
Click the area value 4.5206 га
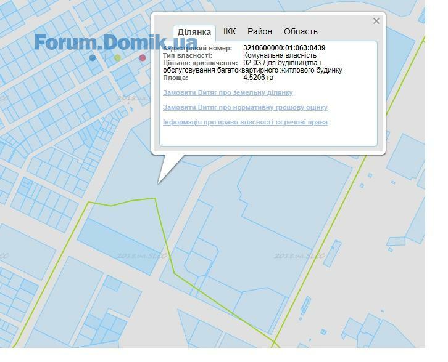[x=259, y=78]
